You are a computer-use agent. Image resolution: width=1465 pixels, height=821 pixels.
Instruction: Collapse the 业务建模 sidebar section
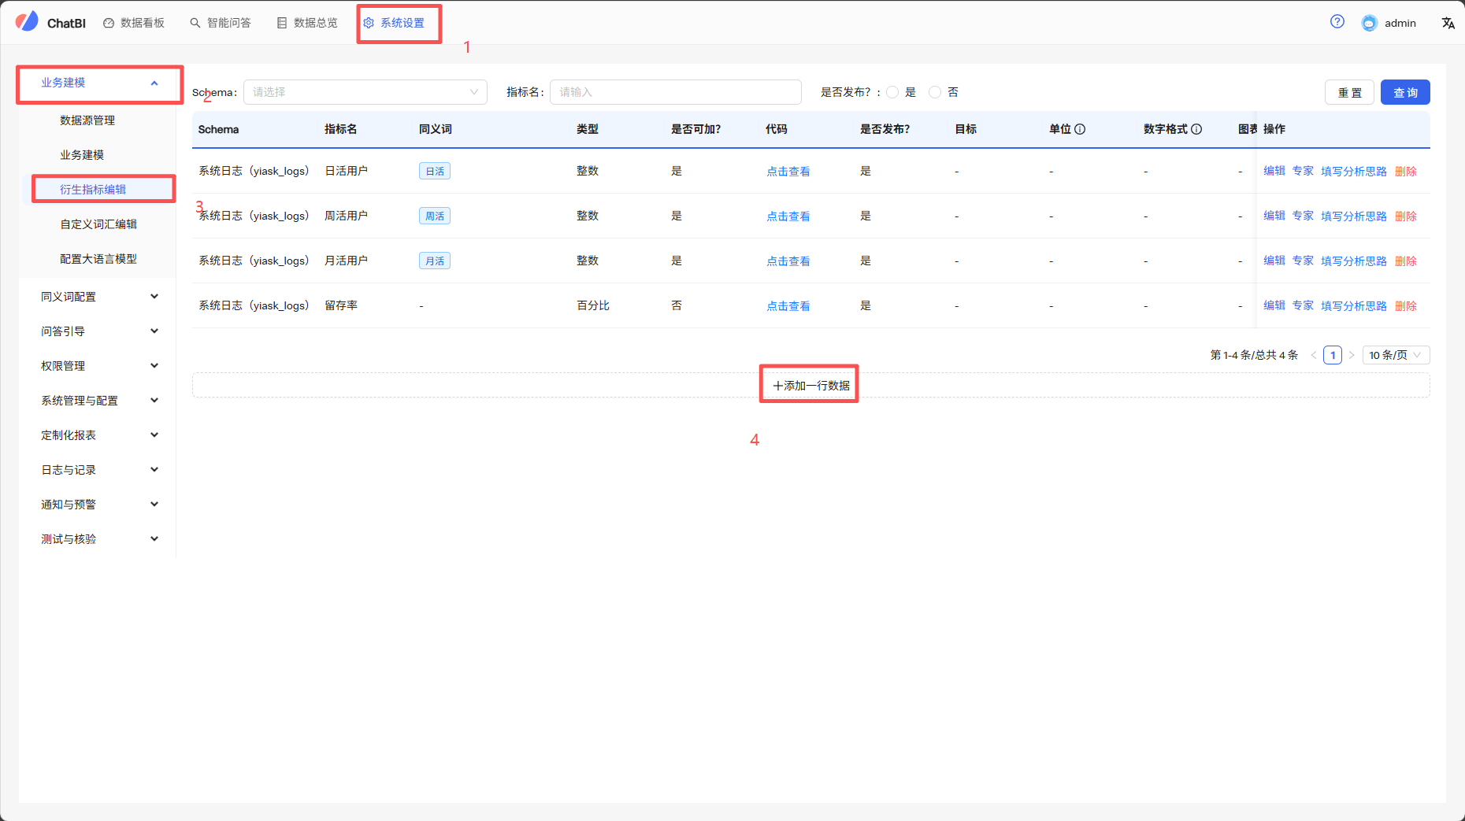[154, 83]
